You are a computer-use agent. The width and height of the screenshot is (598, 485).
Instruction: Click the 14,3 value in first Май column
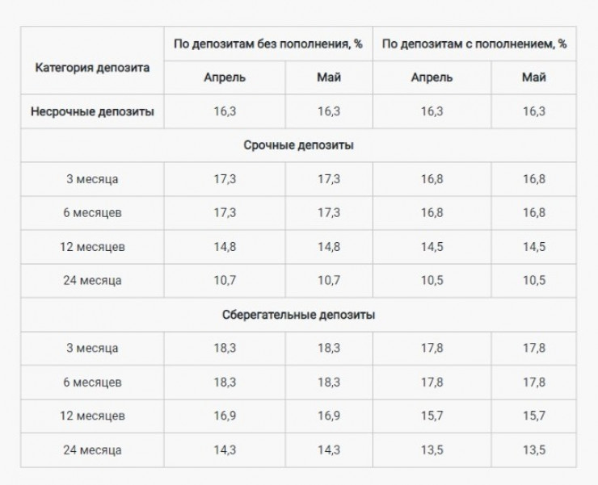(329, 450)
